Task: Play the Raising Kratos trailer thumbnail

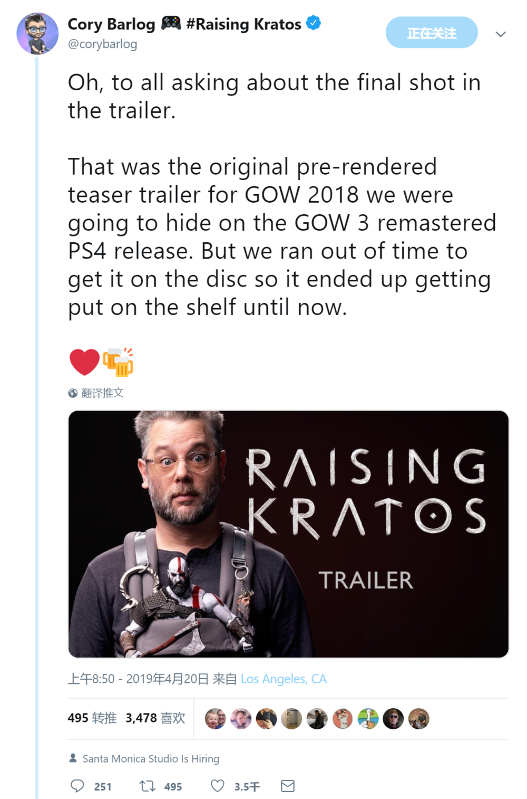Action: [288, 534]
